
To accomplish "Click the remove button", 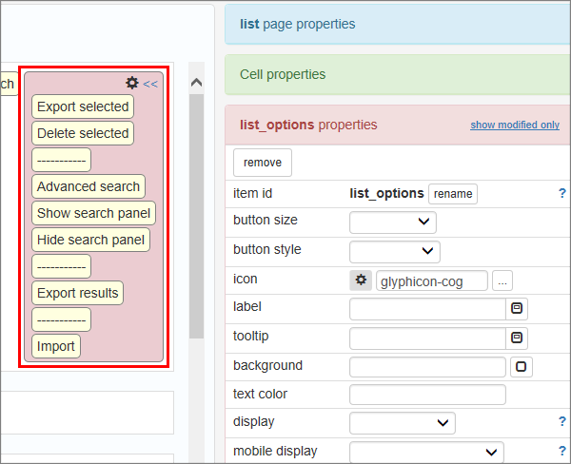I will click(263, 163).
